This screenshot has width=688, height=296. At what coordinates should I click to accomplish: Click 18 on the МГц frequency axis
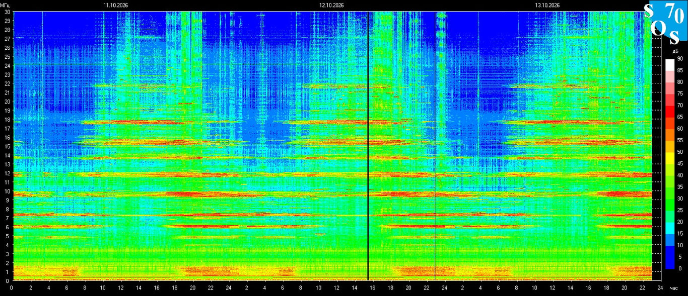coord(7,120)
